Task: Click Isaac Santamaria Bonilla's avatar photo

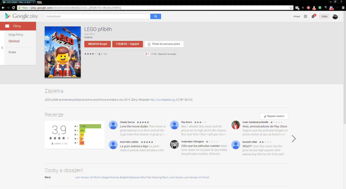Action: click(x=236, y=125)
